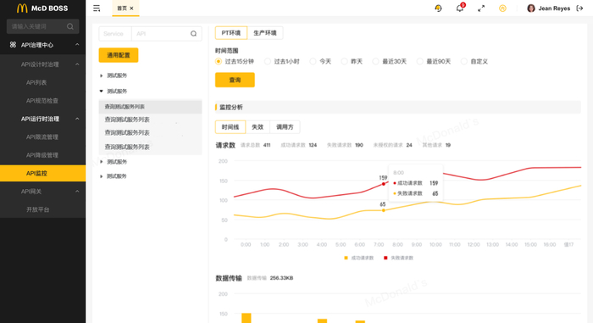Go to API降级管理 page
Image resolution: width=593 pixels, height=323 pixels.
42,155
